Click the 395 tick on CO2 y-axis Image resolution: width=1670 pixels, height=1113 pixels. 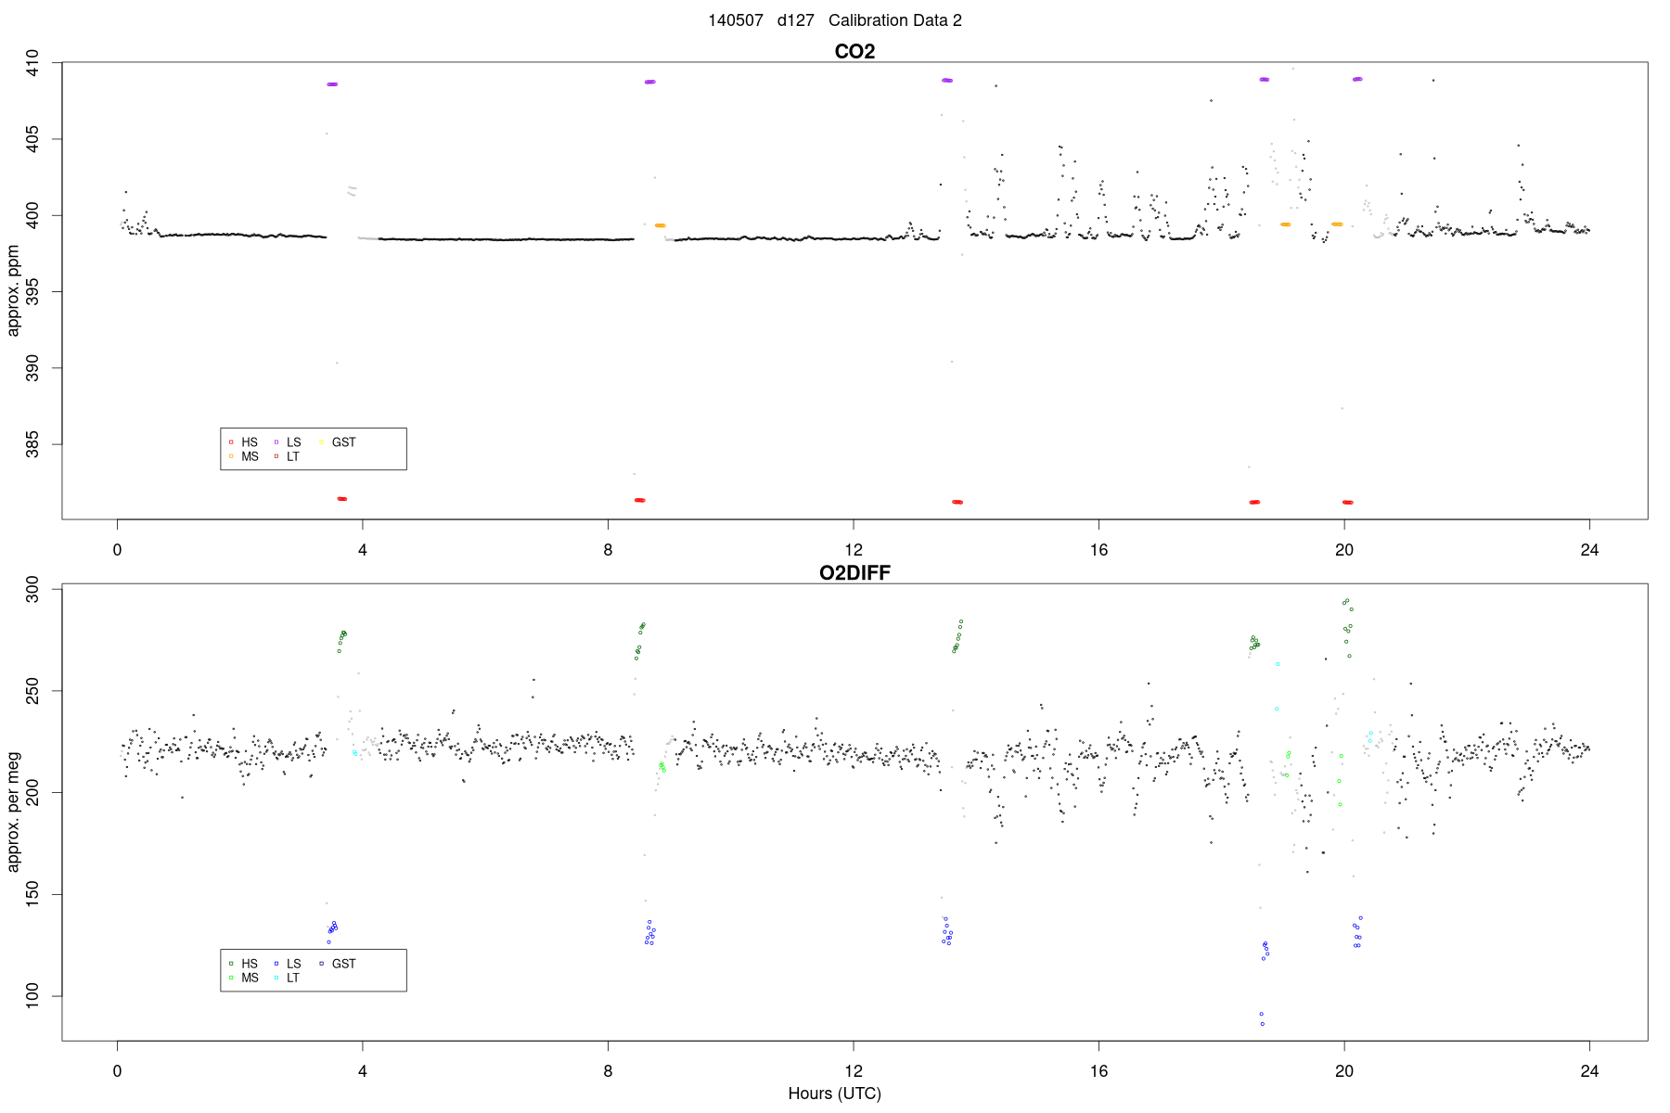(x=32, y=292)
